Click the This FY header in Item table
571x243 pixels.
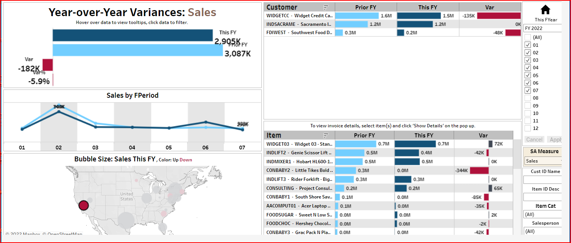pyautogui.click(x=424, y=135)
